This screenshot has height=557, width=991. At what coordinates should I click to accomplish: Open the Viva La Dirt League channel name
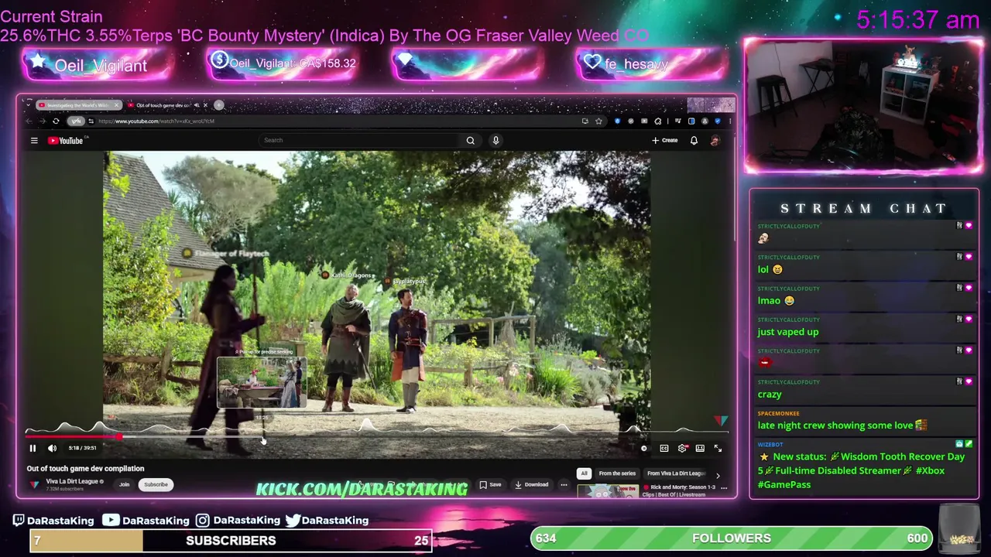[x=72, y=481]
